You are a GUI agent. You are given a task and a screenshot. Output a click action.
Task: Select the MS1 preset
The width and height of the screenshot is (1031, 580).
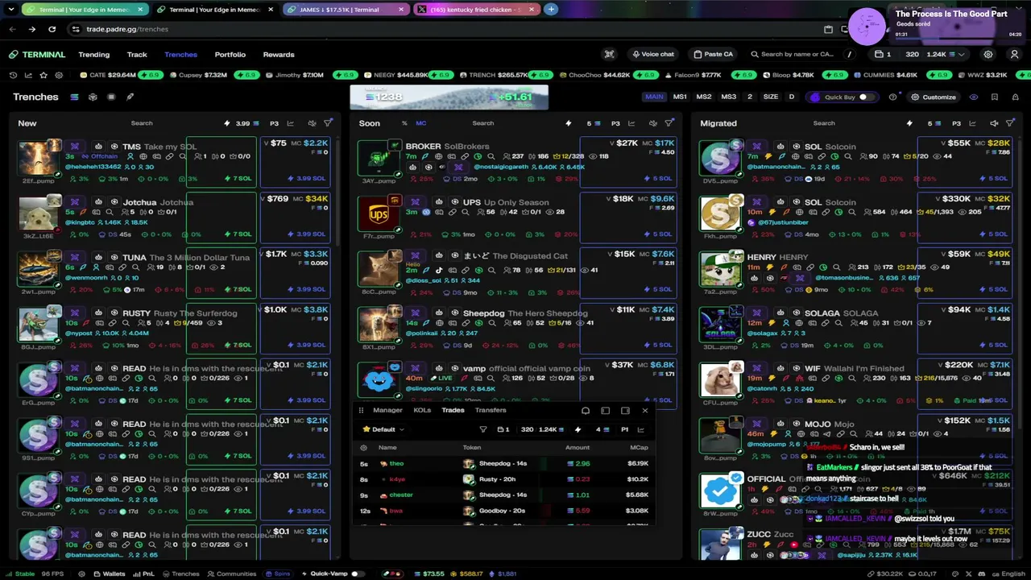click(x=680, y=97)
